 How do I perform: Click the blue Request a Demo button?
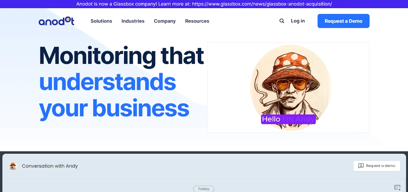pyautogui.click(x=343, y=21)
